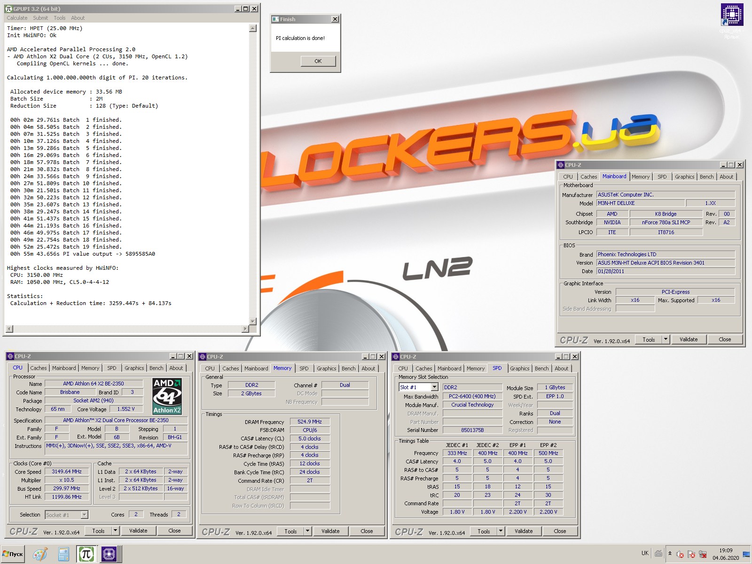Viewport: 752px width, 564px height.
Task: Minimize the GPUPI 3.2 window
Action: pyautogui.click(x=238, y=8)
